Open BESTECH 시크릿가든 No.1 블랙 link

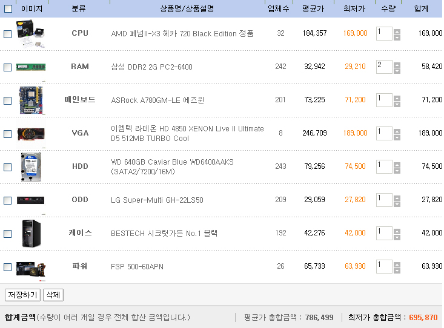pyautogui.click(x=164, y=234)
